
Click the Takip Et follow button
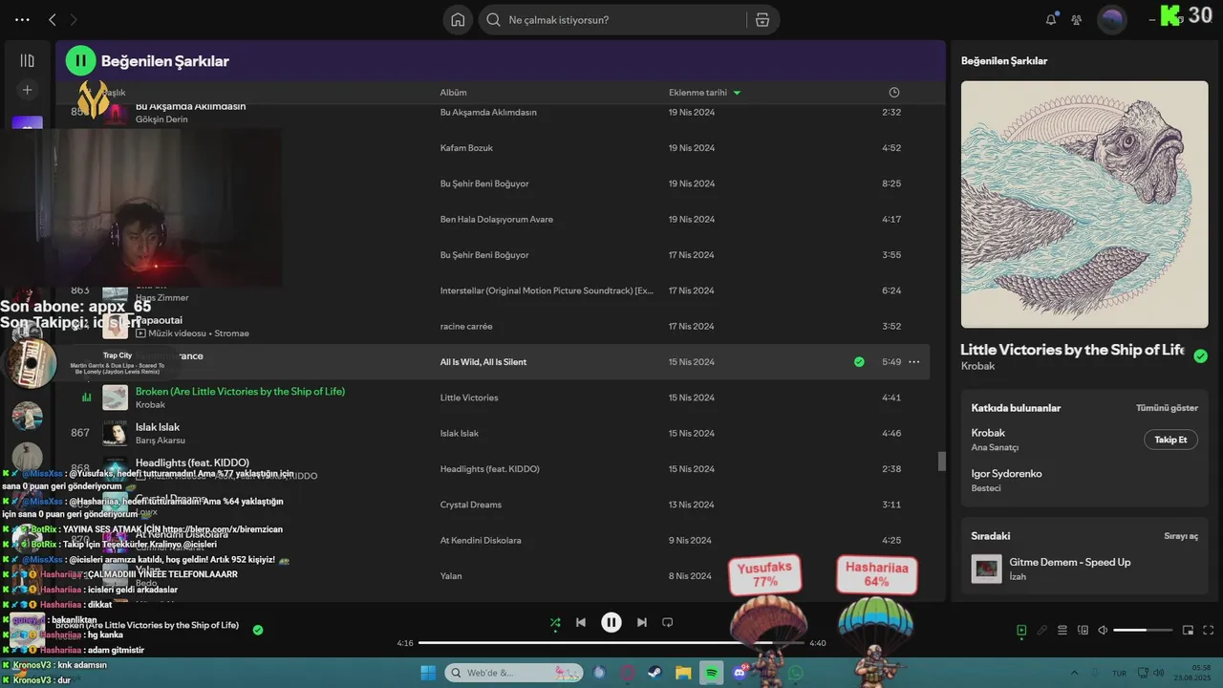point(1170,440)
